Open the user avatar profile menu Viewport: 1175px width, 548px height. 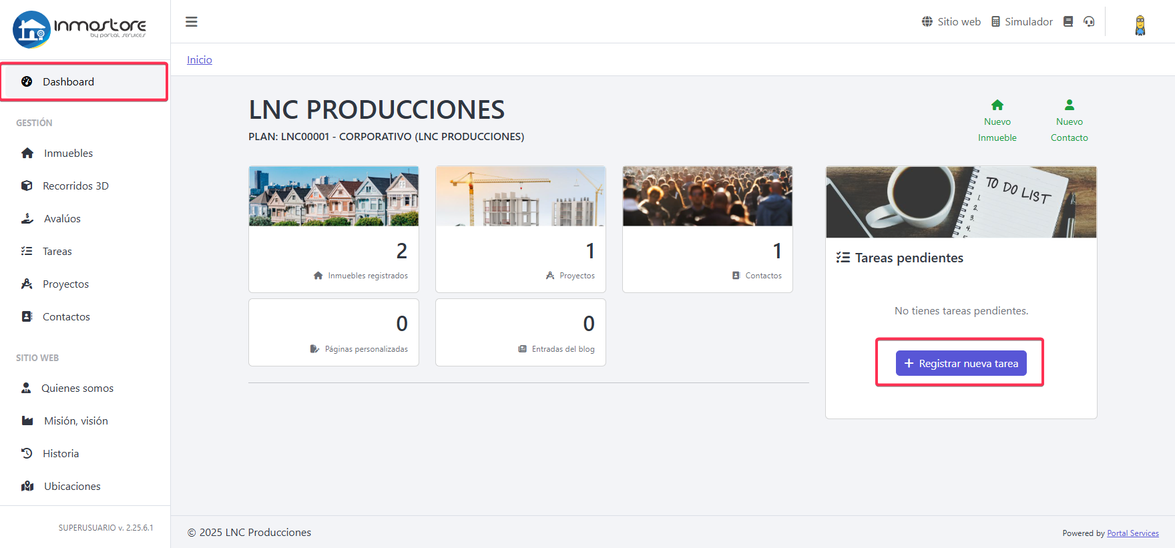(x=1140, y=25)
